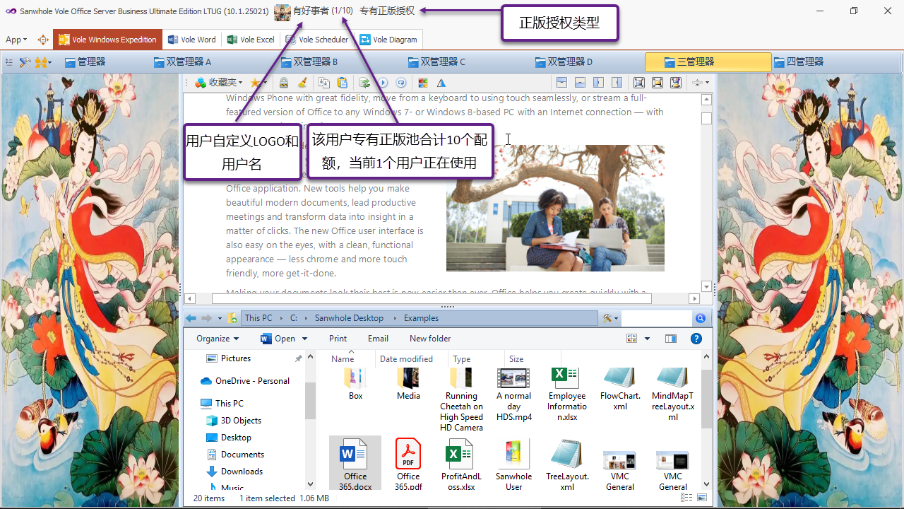
Task: Click the third frame save icon
Action: tap(675, 83)
